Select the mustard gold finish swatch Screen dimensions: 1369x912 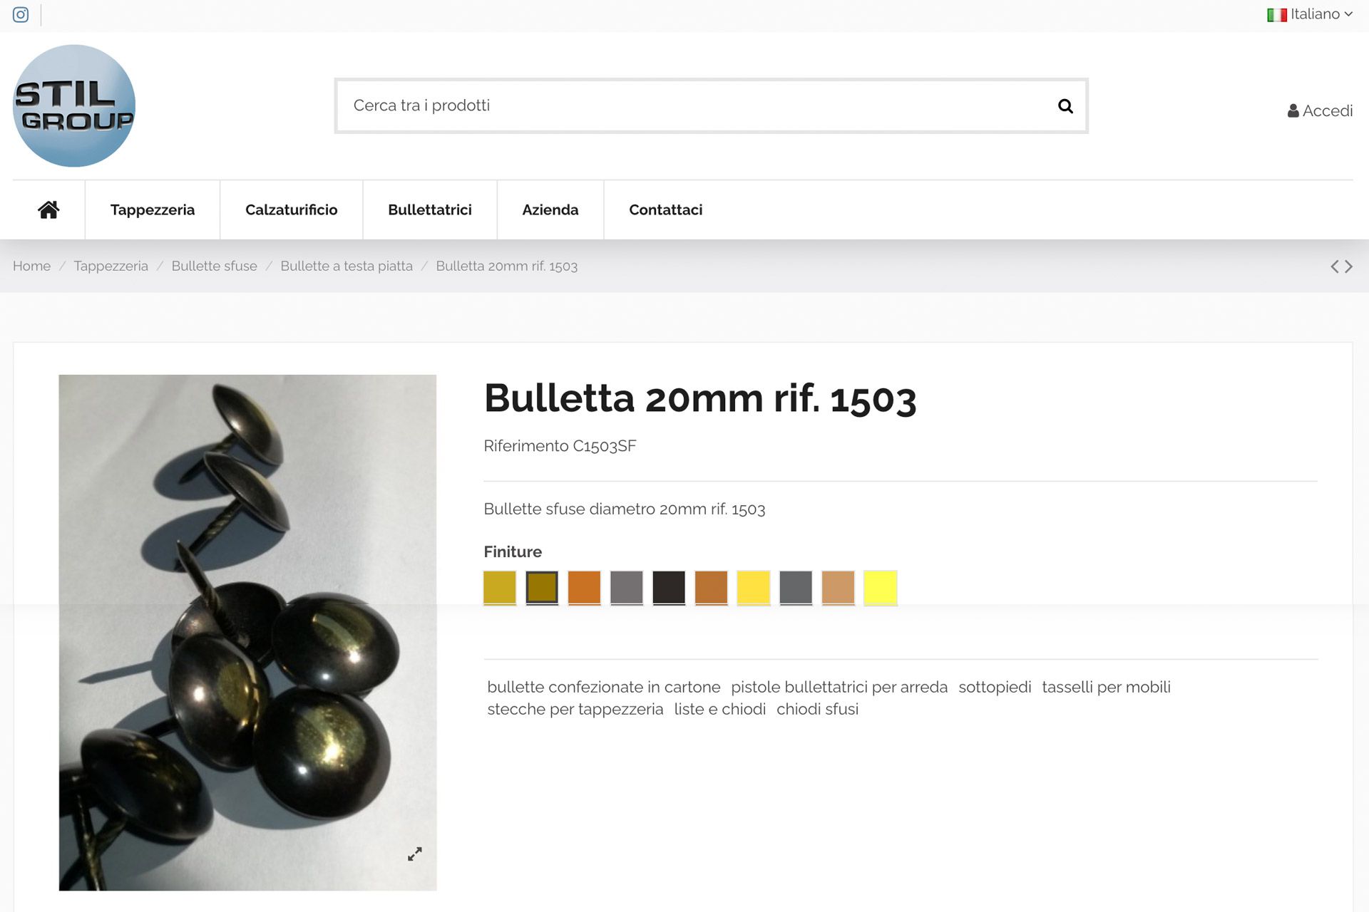click(500, 588)
